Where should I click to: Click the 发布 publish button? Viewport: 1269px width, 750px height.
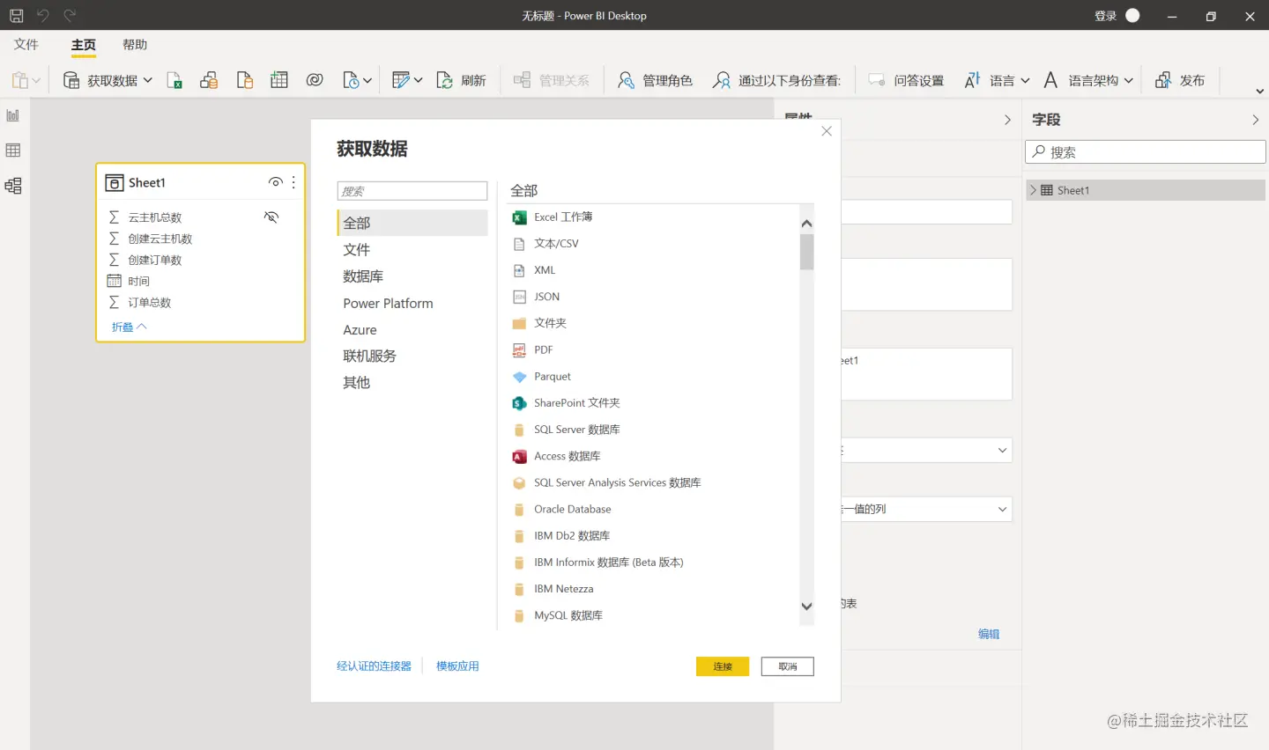point(1180,80)
